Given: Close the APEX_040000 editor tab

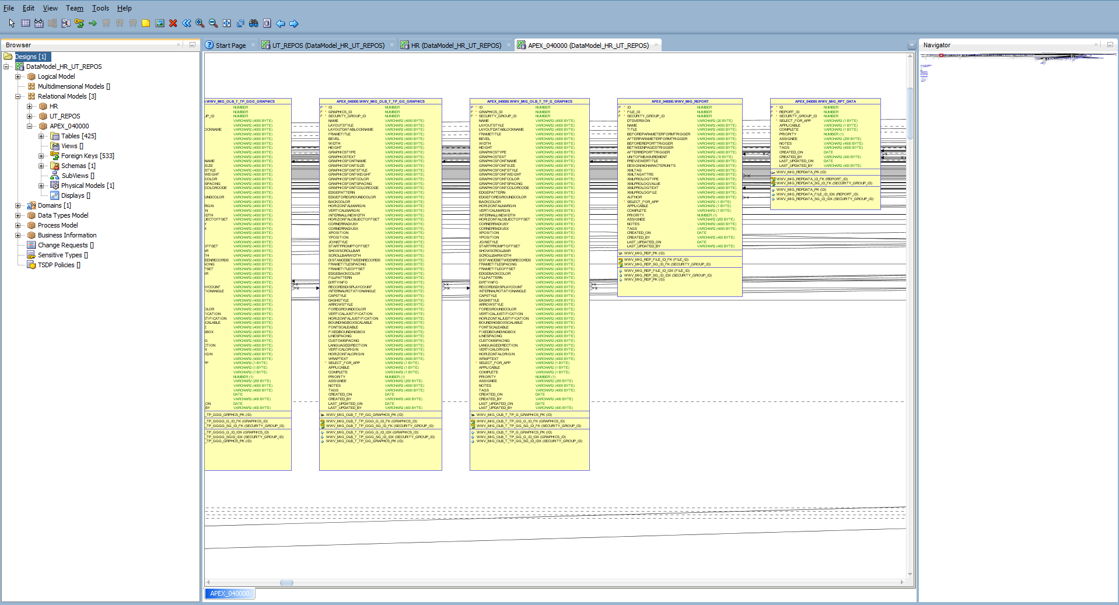Looking at the screenshot, I should point(656,45).
